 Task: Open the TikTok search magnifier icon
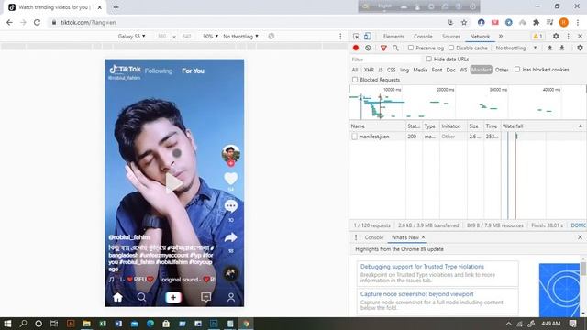(141, 297)
